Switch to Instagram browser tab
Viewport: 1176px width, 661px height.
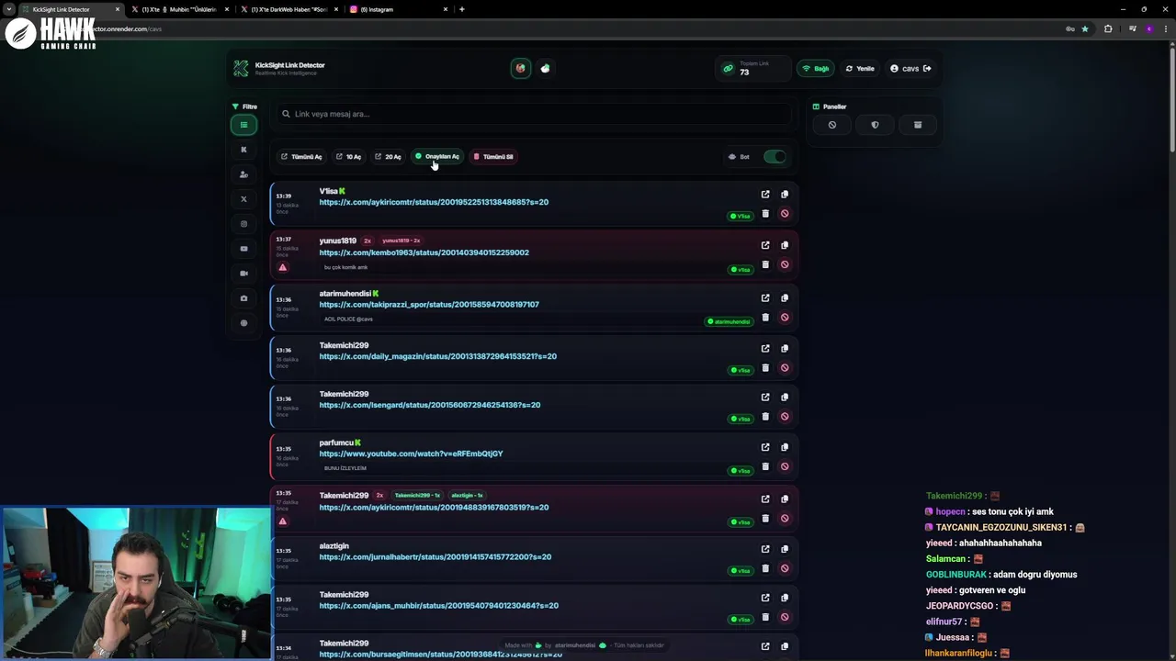click(x=398, y=9)
